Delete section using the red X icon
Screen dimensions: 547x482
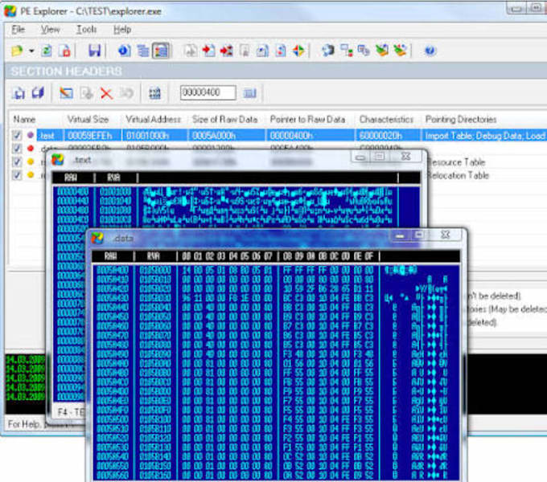[x=106, y=93]
